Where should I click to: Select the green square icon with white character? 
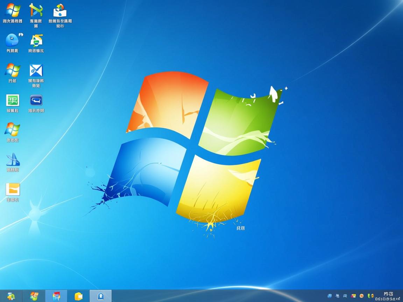click(13, 100)
